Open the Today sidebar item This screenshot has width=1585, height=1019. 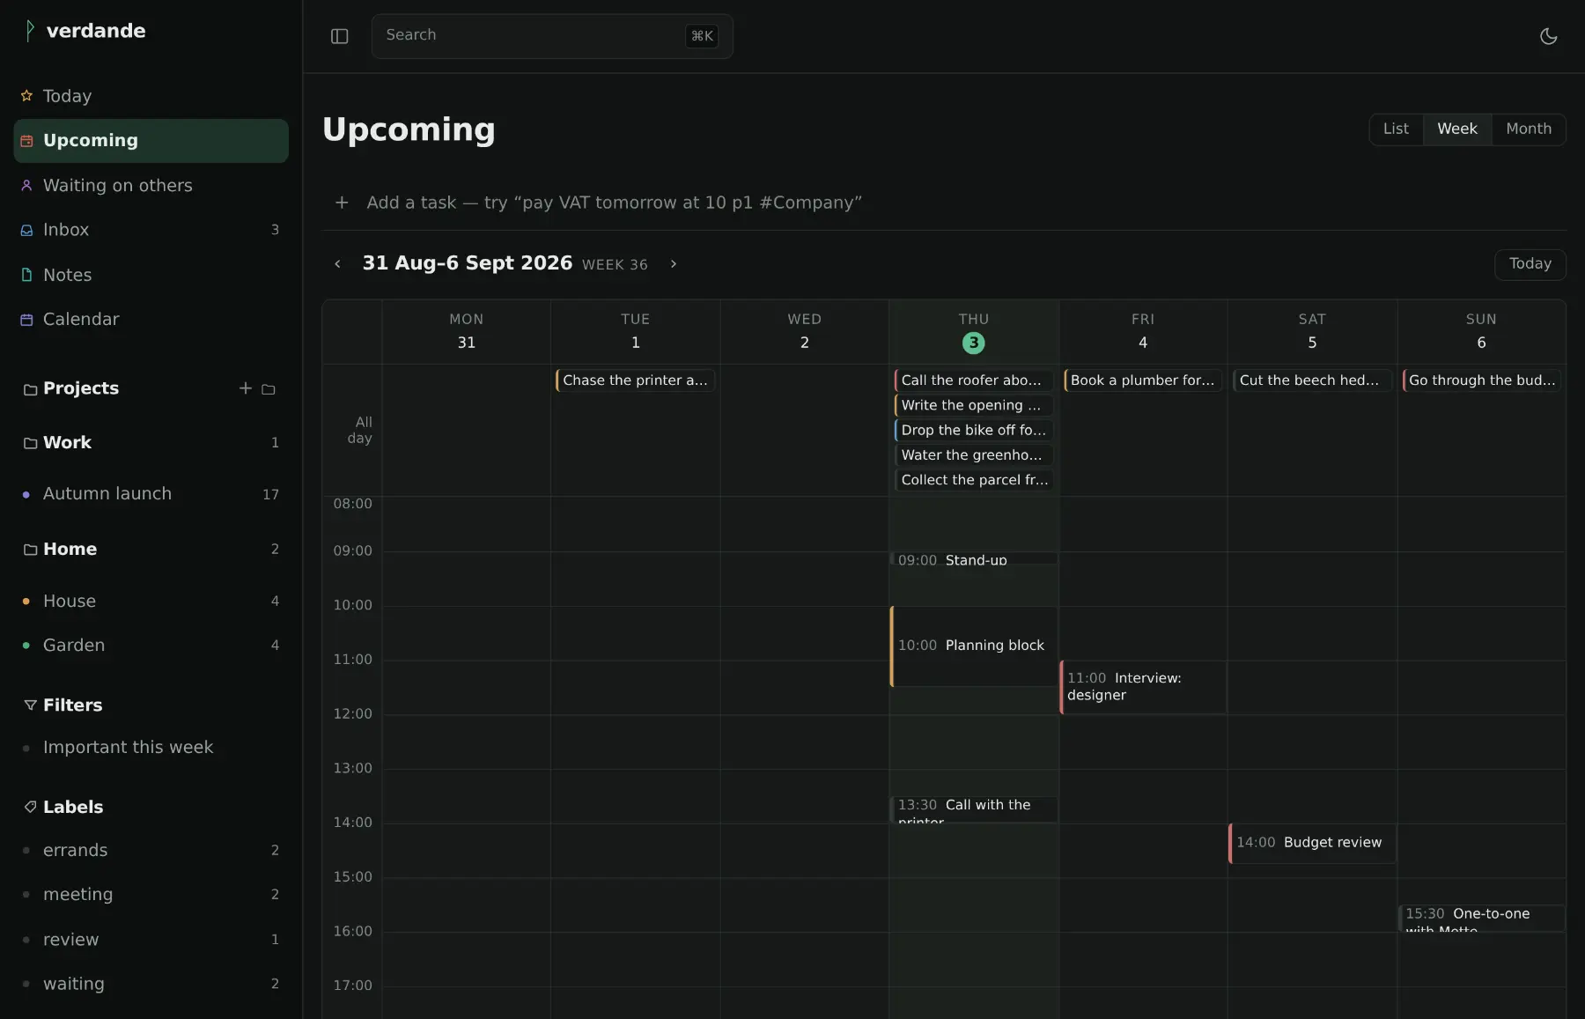(x=151, y=96)
